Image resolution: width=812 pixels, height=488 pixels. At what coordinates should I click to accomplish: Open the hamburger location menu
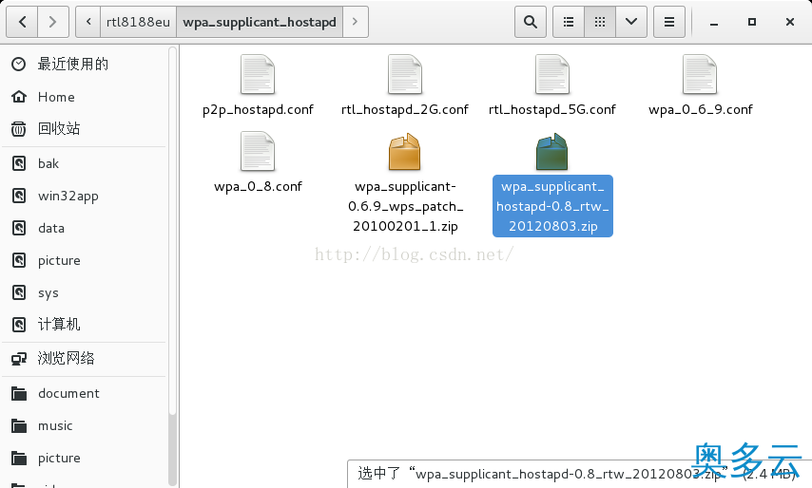(x=669, y=22)
